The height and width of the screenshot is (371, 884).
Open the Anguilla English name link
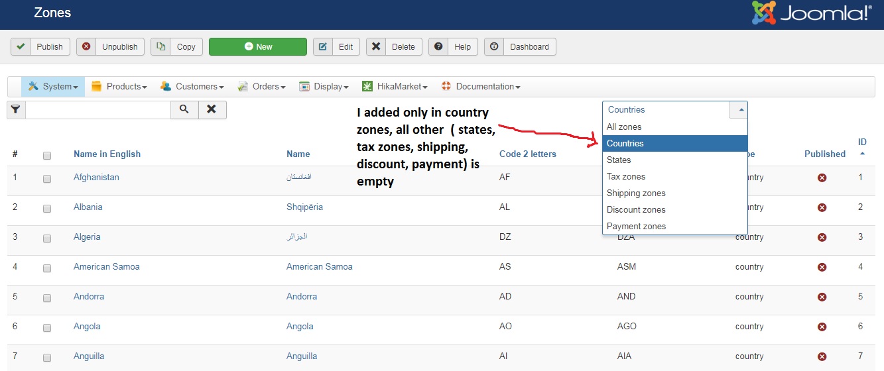coord(89,356)
